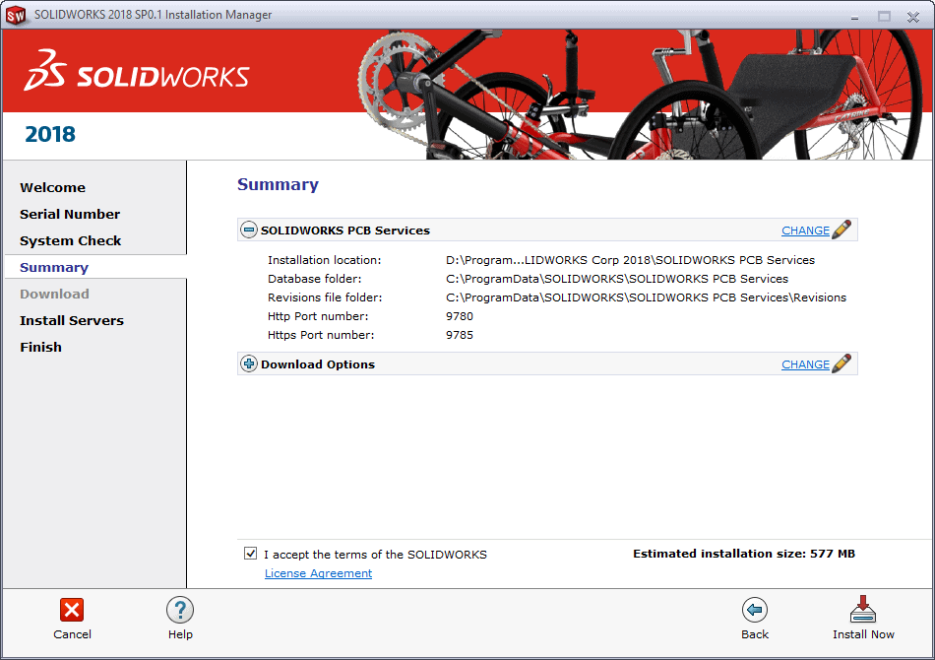
Task: Click the SOLIDWORKS logo in the banner
Action: [x=137, y=71]
